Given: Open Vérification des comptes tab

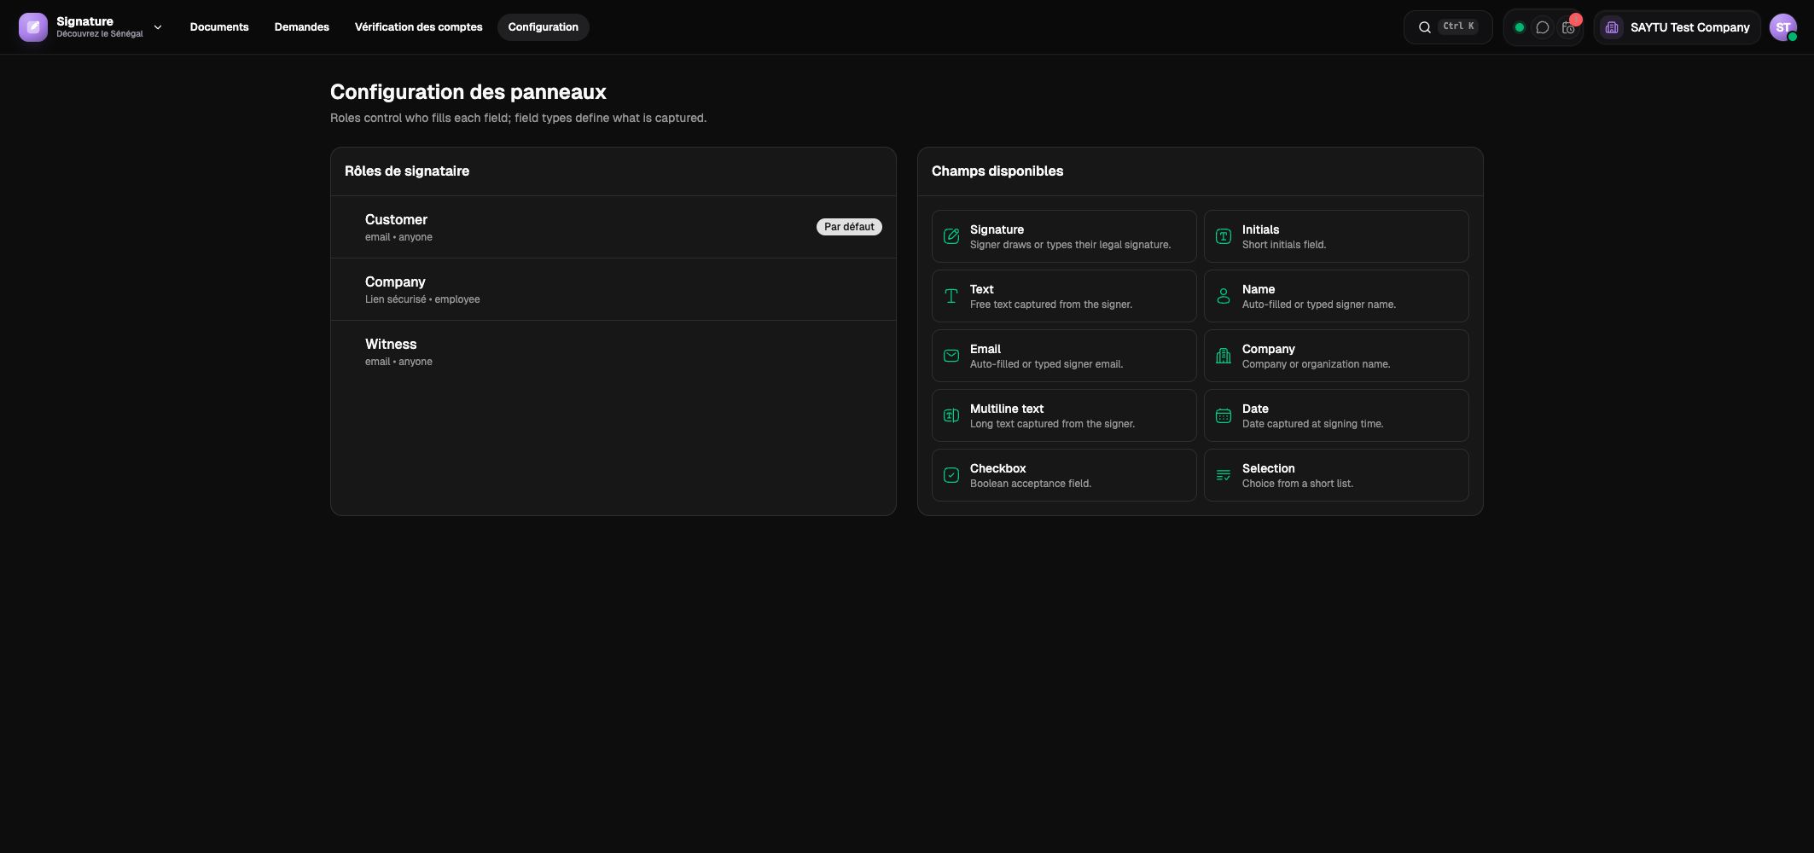Looking at the screenshot, I should click(x=418, y=27).
